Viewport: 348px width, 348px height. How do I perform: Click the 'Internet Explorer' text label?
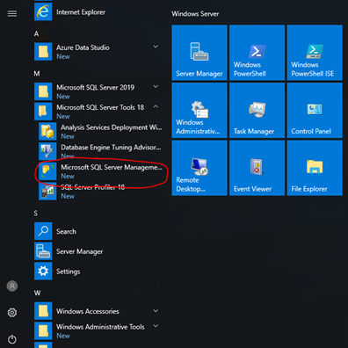[x=81, y=12]
